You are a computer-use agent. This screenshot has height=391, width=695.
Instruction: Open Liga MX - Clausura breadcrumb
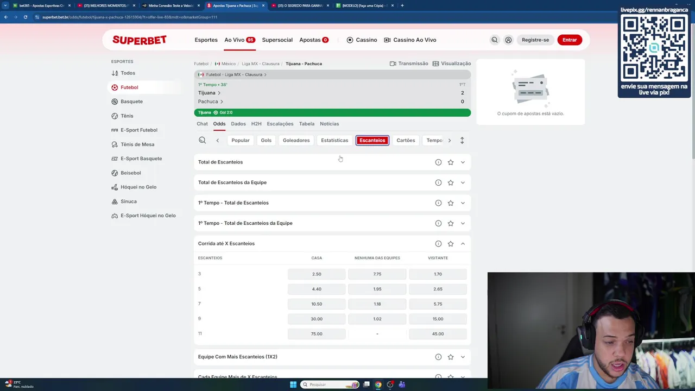pos(261,64)
